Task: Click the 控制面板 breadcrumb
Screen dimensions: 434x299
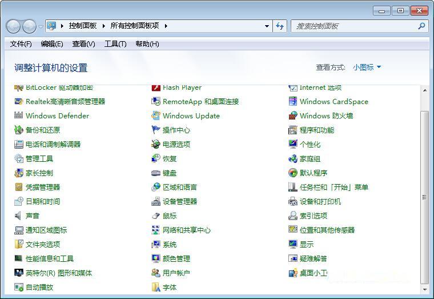Action: [x=82, y=26]
